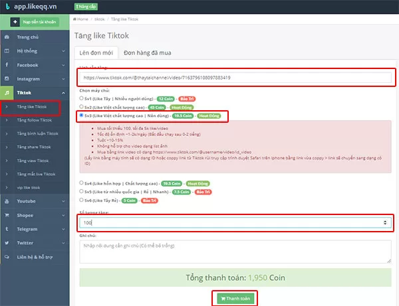Select Sv3 Like Việt Nên dùng radio
This screenshot has height=306, width=399.
click(81, 115)
